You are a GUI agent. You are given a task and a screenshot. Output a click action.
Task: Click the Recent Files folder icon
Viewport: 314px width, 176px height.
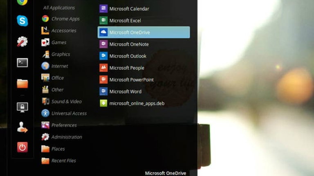pyautogui.click(x=45, y=161)
